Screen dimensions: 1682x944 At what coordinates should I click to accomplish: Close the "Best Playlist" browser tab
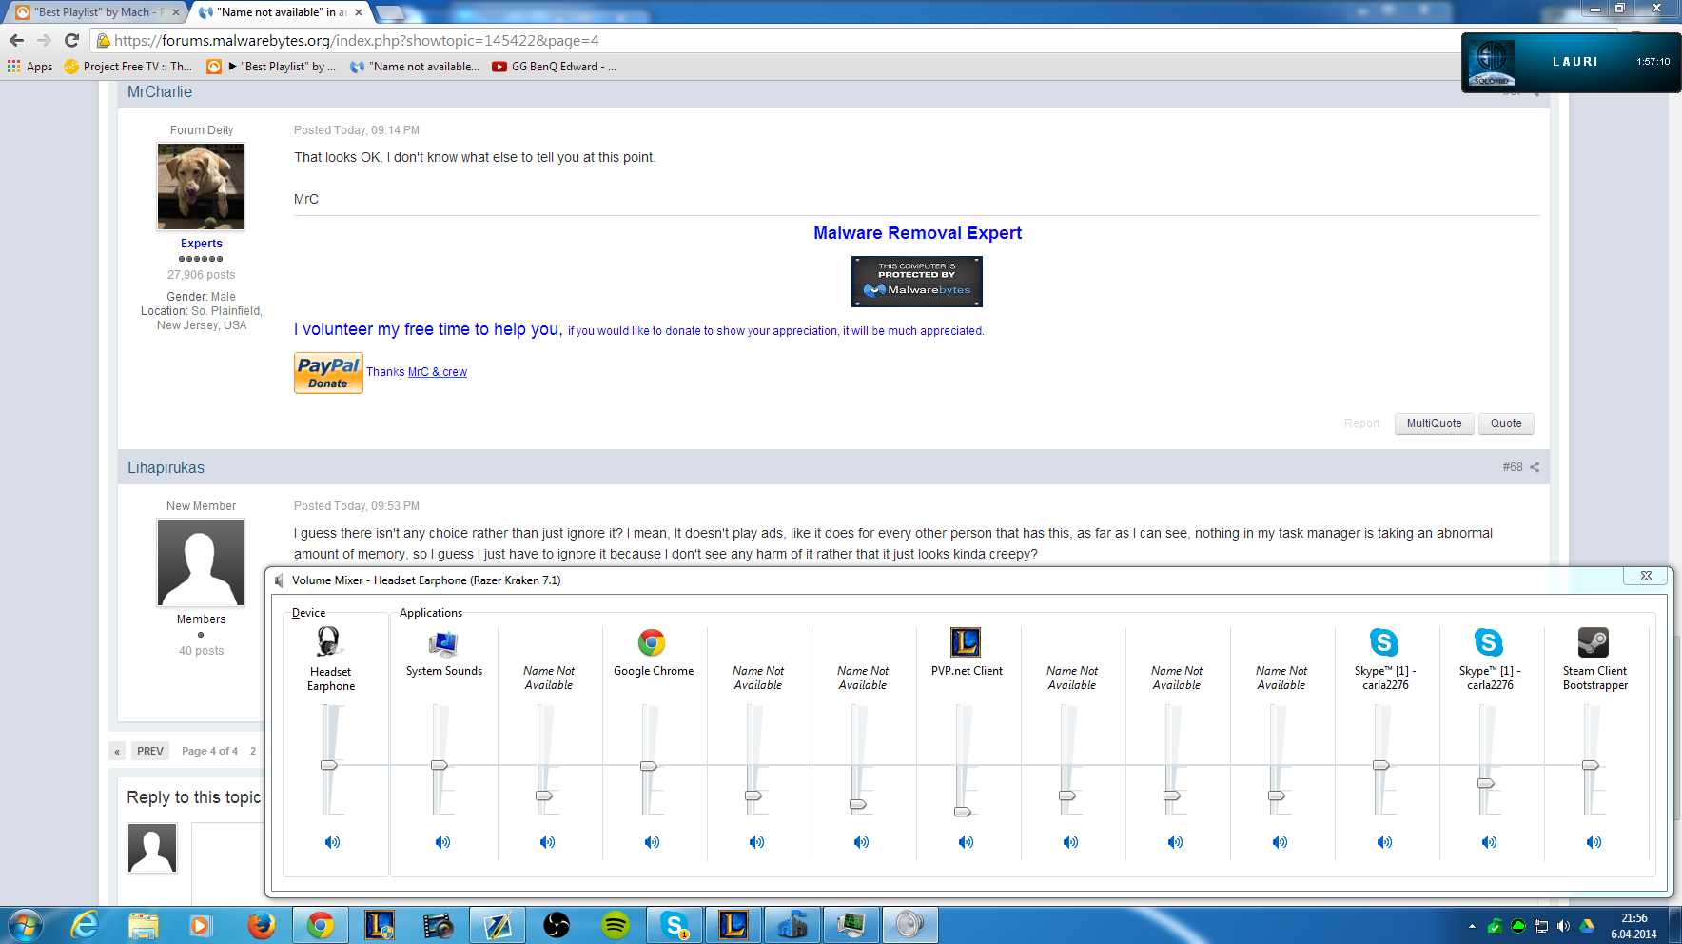click(x=175, y=12)
